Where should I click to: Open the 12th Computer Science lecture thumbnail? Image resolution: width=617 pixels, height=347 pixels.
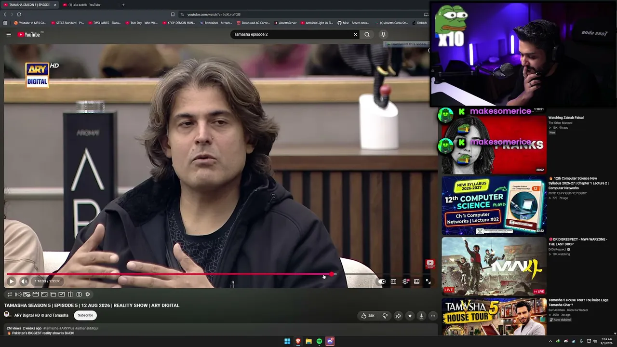(x=494, y=205)
